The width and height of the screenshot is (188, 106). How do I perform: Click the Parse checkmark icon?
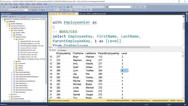pyautogui.click(x=50, y=10)
